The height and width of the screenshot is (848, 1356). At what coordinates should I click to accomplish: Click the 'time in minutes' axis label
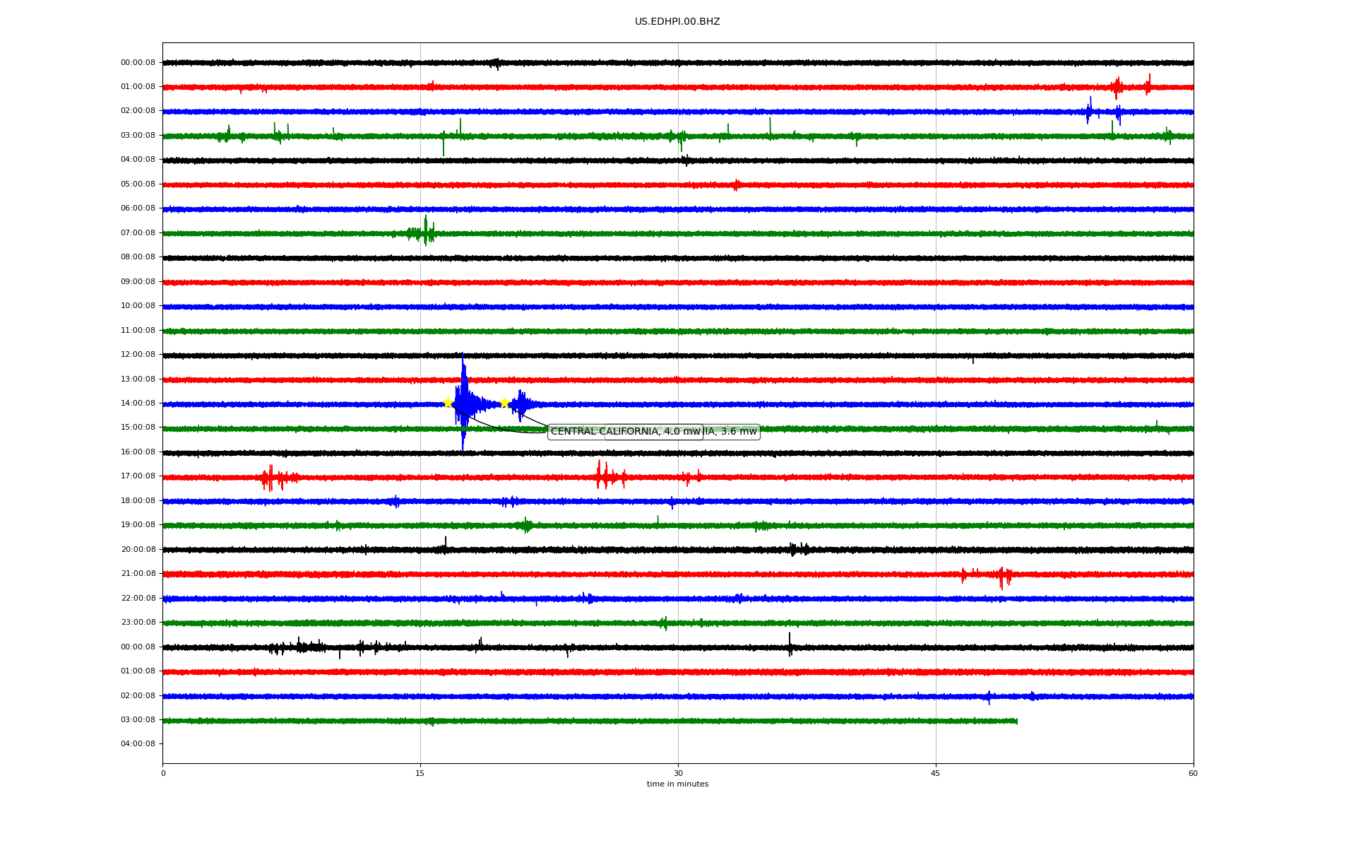(677, 784)
